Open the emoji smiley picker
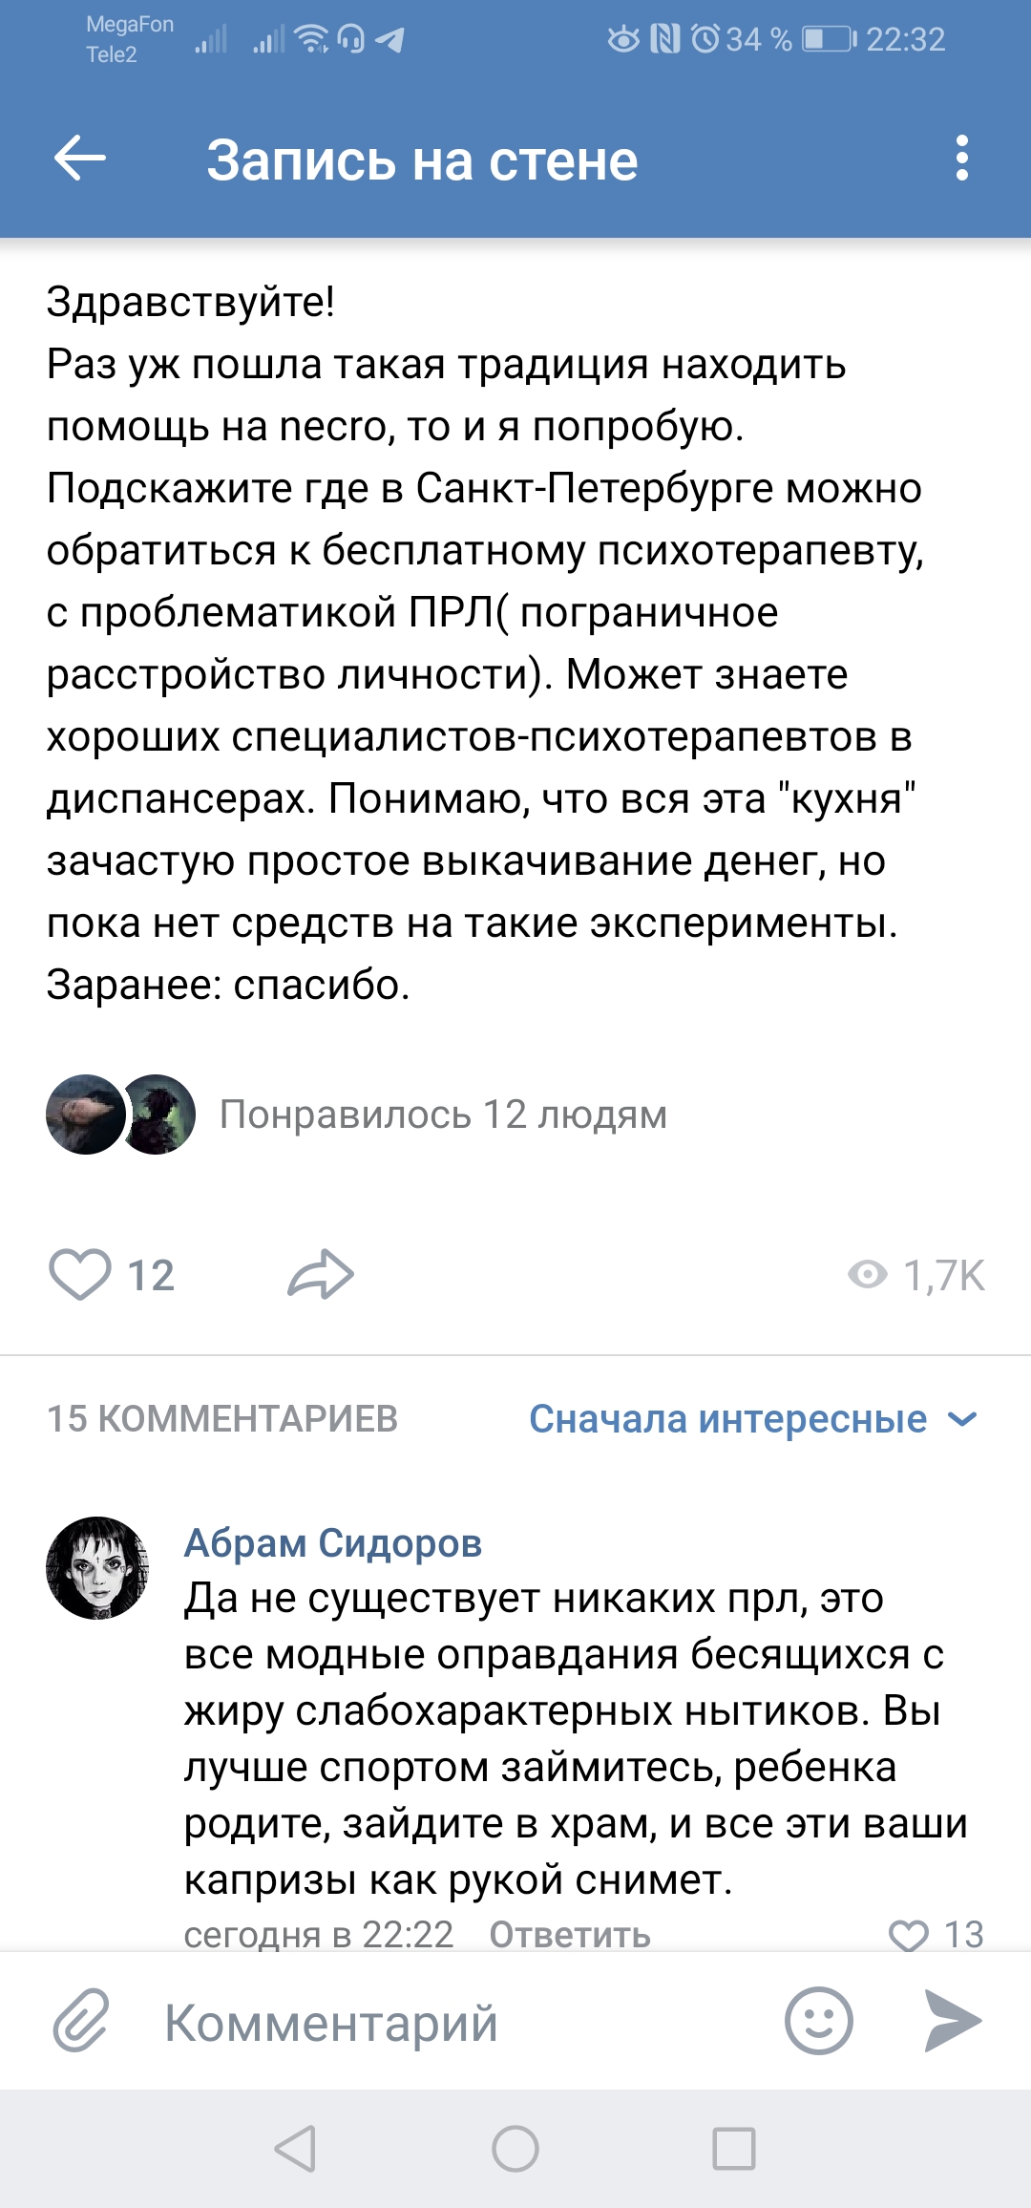This screenshot has height=2208, width=1031. click(818, 2021)
